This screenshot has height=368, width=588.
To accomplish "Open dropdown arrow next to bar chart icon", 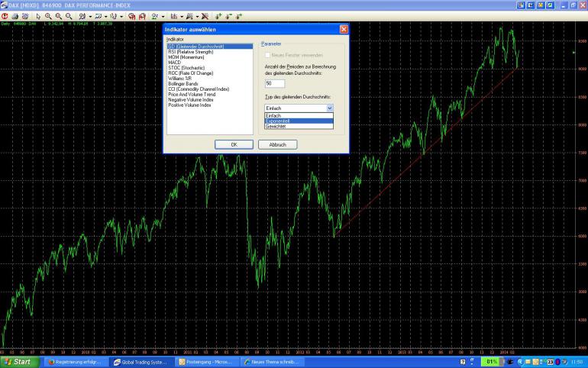I will 182,17.
